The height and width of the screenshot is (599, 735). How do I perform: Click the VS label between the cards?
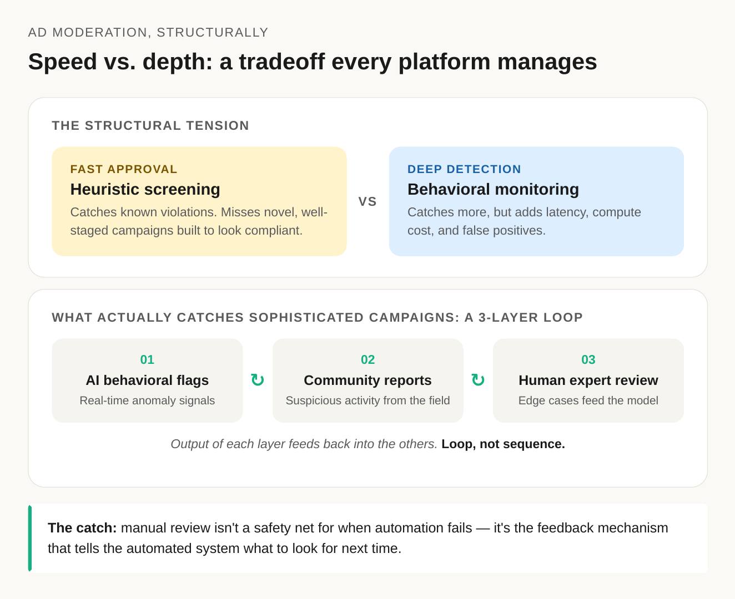367,201
